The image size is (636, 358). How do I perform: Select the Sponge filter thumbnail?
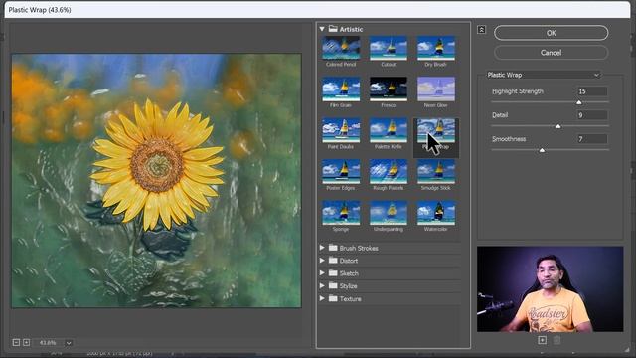coord(341,213)
